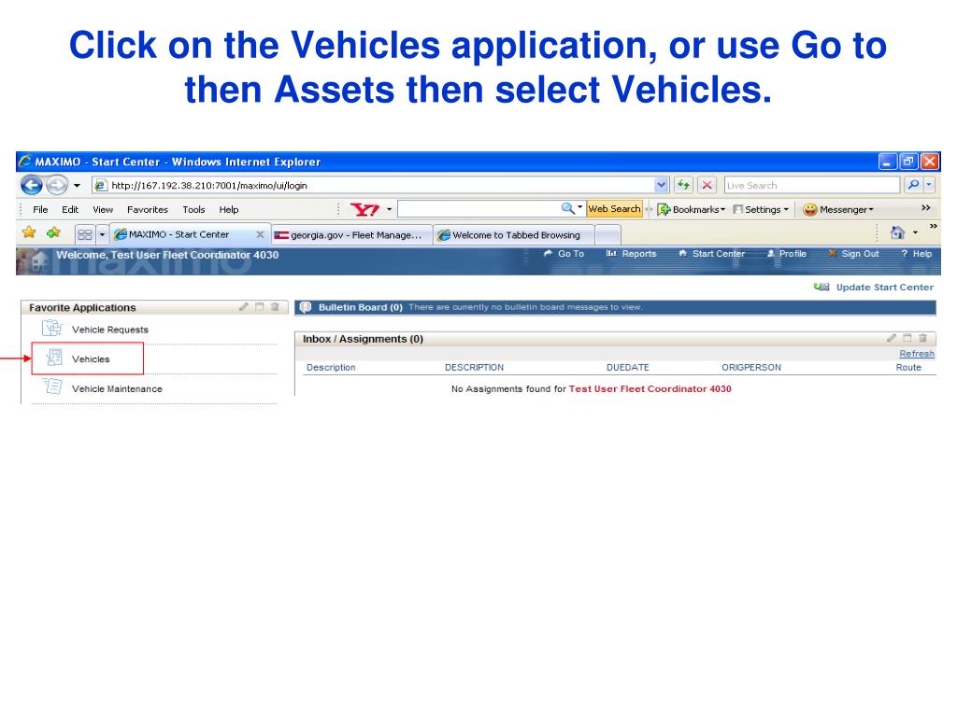Click the browser Back arrow button

pyautogui.click(x=32, y=185)
